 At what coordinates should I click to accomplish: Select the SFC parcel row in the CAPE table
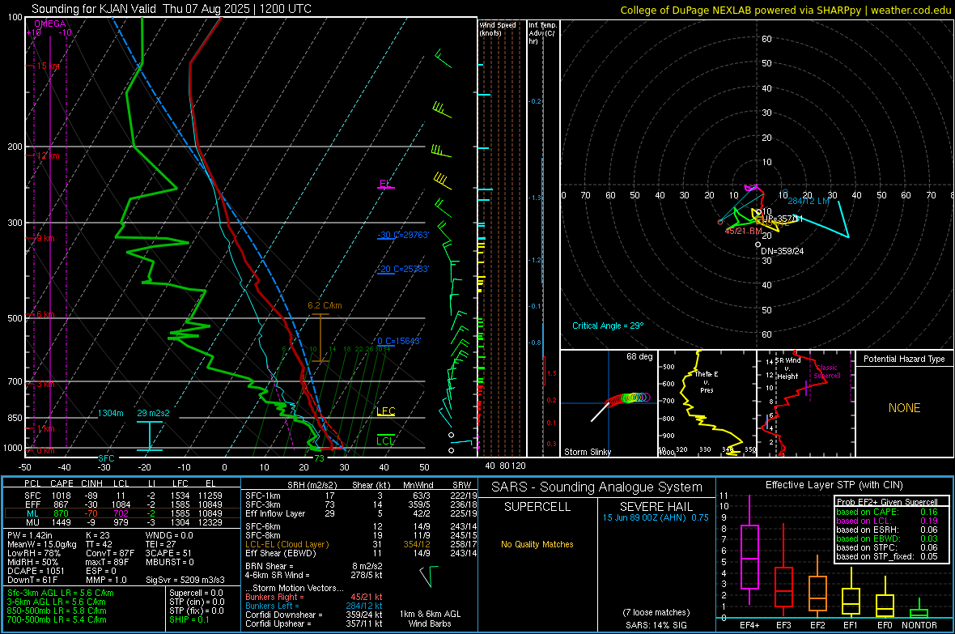pos(122,496)
